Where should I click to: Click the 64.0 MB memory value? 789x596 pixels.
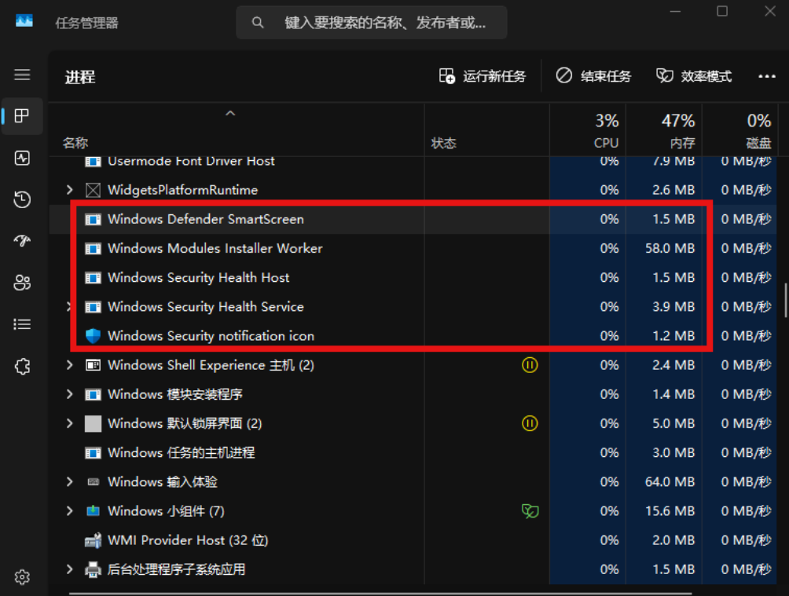tap(670, 482)
